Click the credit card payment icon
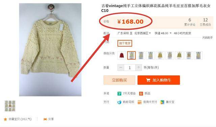The height and width of the screenshot is (127, 216). 139,102
